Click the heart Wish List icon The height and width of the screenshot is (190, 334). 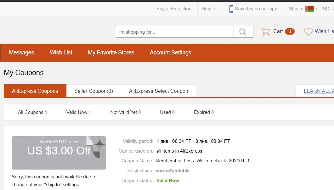point(308,32)
